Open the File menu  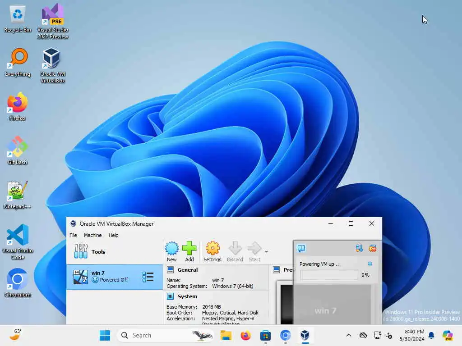(x=73, y=235)
